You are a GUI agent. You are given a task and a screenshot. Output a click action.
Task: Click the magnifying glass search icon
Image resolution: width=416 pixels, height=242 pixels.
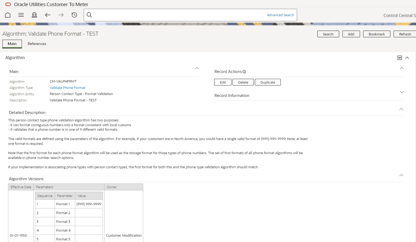(x=89, y=15)
